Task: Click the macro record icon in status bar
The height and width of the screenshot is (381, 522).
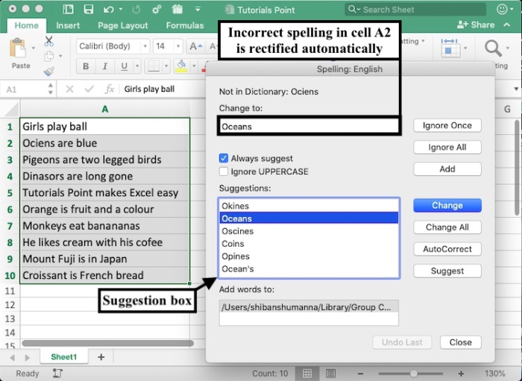Action: [58, 374]
